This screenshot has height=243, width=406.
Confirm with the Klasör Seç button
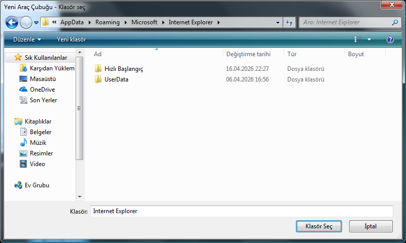(x=319, y=226)
